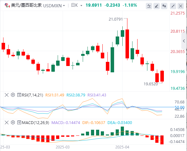Click the MACD -0.14474 axis label

click(177, 142)
